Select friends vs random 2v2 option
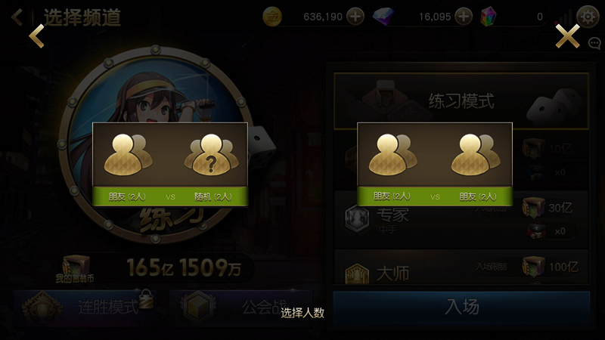This screenshot has width=605, height=340. (170, 165)
